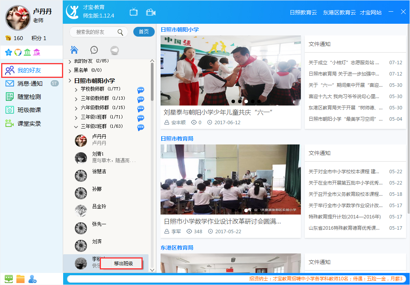
Task: Open notice 喜迎十九大 我向习爷爷说句心里
Action: click(344, 97)
